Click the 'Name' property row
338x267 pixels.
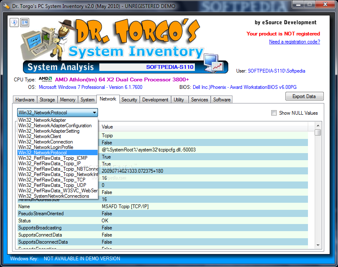click(x=163, y=207)
